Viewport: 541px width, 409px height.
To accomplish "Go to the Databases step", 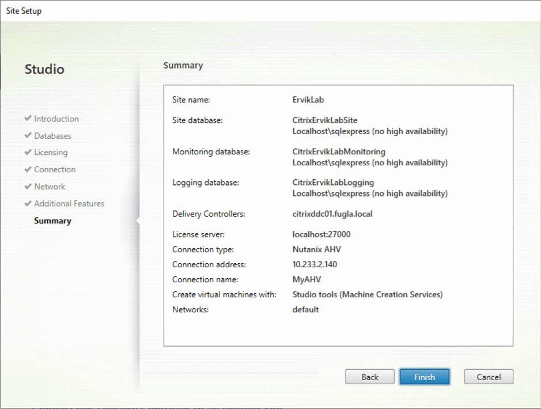I will pos(52,136).
